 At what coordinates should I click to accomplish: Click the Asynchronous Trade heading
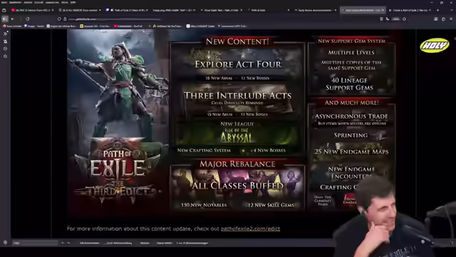click(x=351, y=116)
